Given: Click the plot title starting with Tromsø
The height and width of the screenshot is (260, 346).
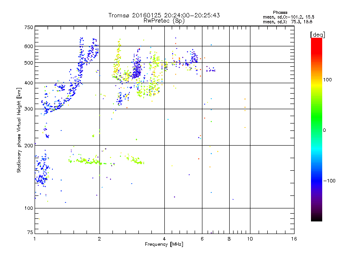Looking at the screenshot, I should tap(164, 15).
